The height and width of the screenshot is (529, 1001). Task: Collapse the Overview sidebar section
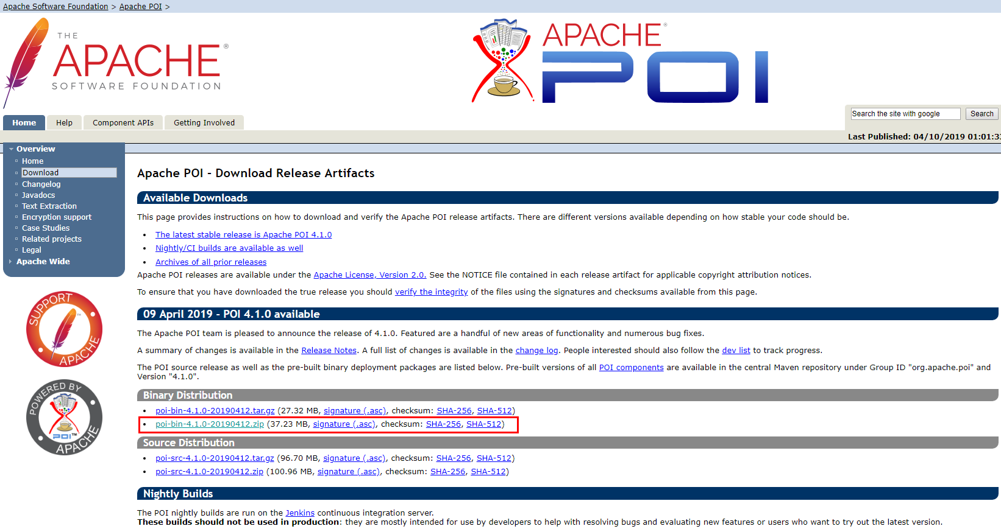[x=35, y=149]
